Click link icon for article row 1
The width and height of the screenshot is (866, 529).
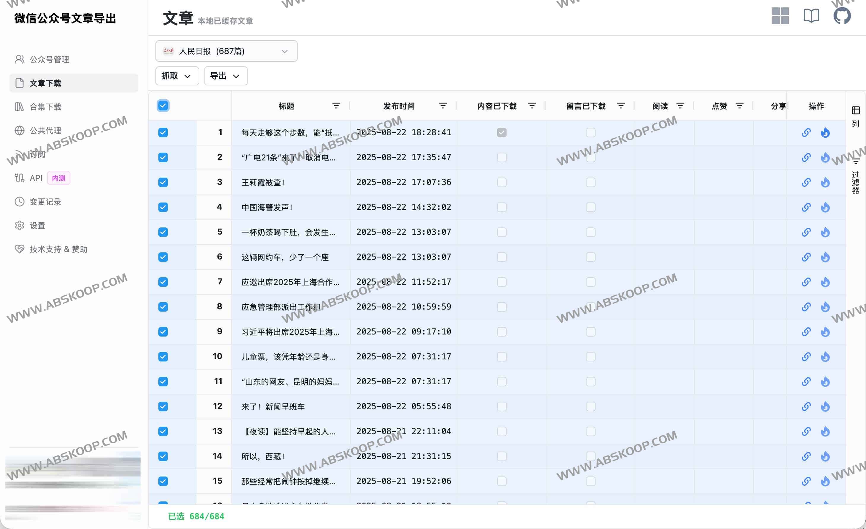coord(806,133)
